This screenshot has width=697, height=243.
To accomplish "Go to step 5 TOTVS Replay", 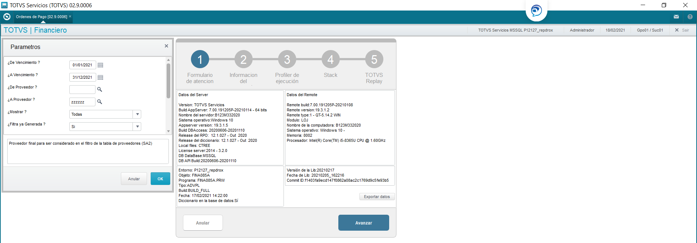I will [x=374, y=59].
